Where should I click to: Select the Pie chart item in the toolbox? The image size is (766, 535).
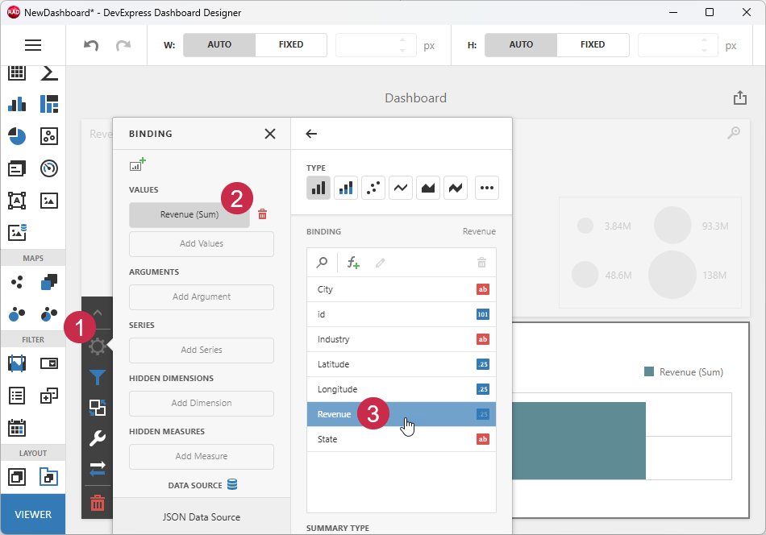click(x=17, y=136)
